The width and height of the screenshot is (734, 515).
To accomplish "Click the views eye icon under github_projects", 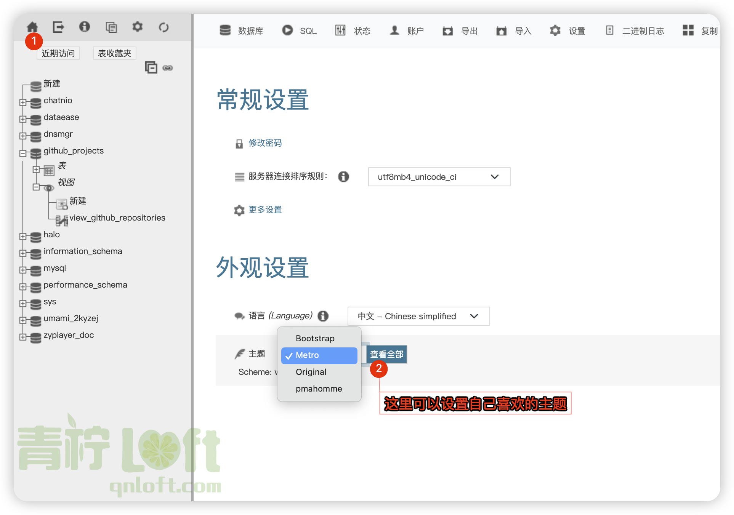I will 49,188.
